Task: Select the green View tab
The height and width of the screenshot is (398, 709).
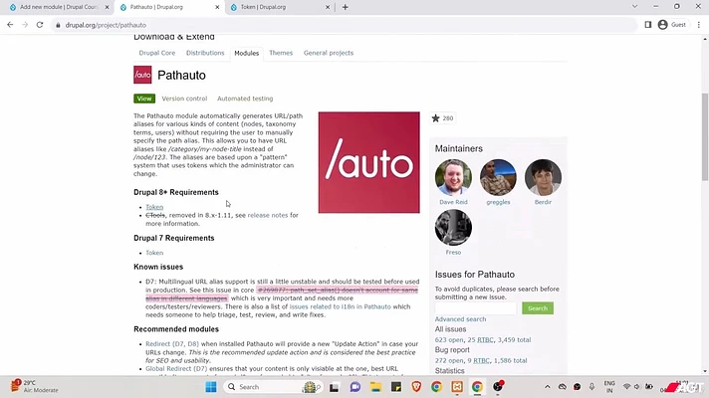Action: (x=144, y=99)
